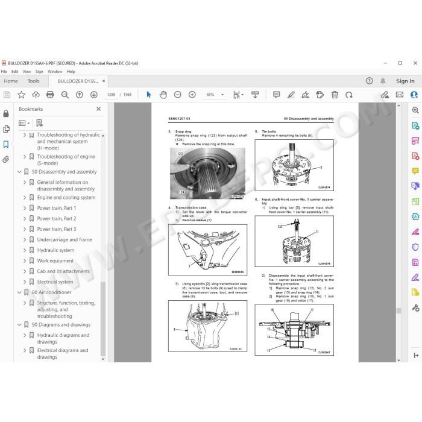
Task: Open Electrical system bookmark
Action: pos(55,282)
